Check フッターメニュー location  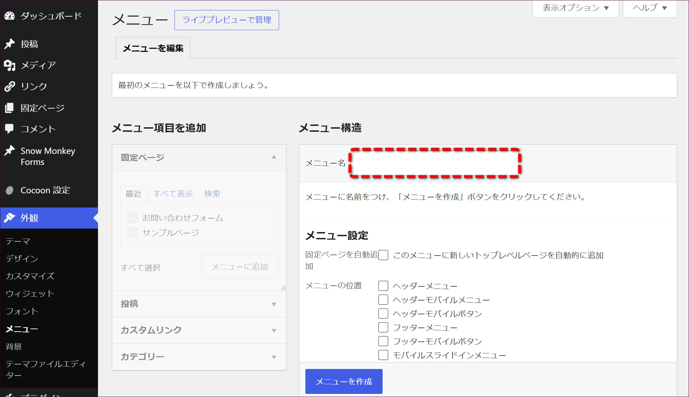[383, 327]
